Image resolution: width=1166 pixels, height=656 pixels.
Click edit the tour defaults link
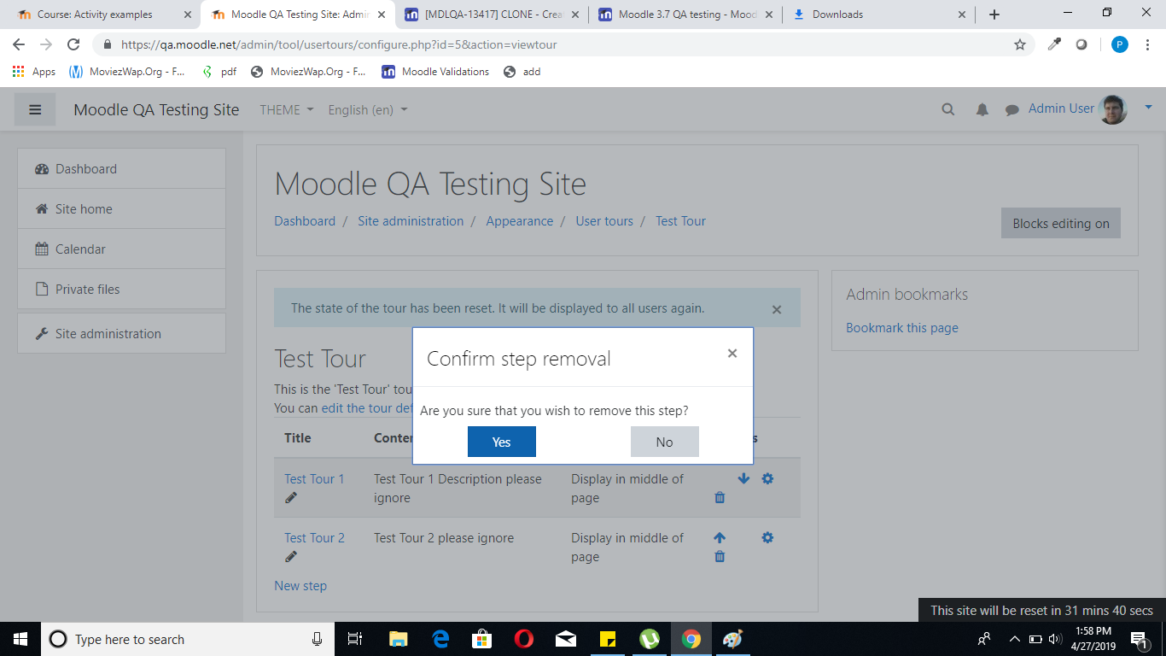coord(367,407)
